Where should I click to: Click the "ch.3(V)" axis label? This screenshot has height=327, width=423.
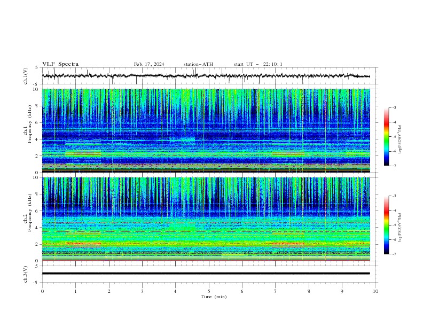(x=26, y=274)
